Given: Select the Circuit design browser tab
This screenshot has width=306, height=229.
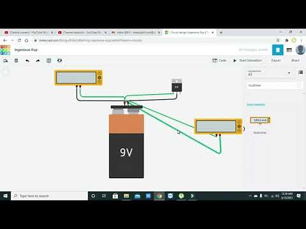Looking at the screenshot, I should (189, 32).
